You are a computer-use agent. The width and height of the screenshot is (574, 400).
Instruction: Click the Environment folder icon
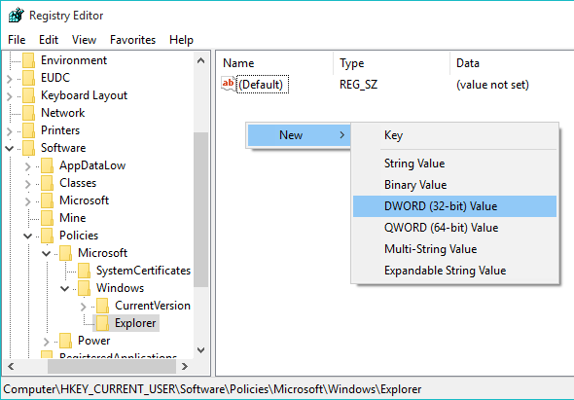coord(28,60)
